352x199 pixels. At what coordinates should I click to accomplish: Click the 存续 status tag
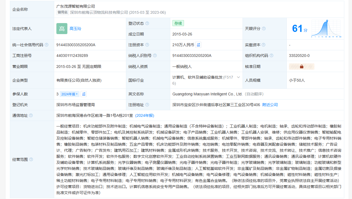click(178, 23)
